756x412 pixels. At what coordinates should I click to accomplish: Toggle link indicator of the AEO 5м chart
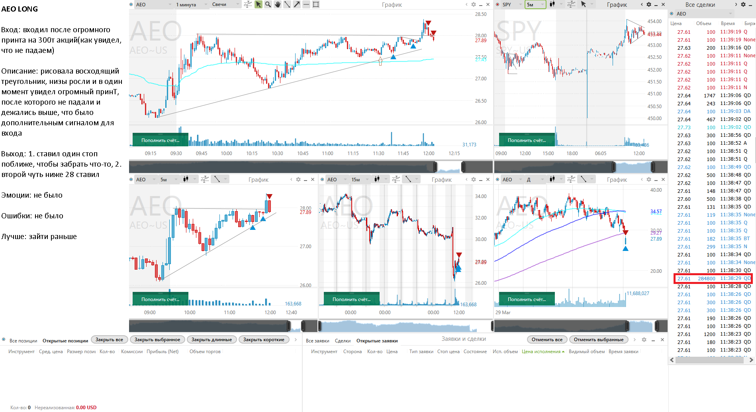pyautogui.click(x=131, y=179)
